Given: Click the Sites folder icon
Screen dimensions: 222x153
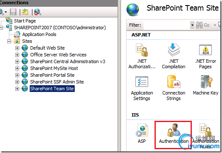Looking at the screenshot, I should (17, 41).
